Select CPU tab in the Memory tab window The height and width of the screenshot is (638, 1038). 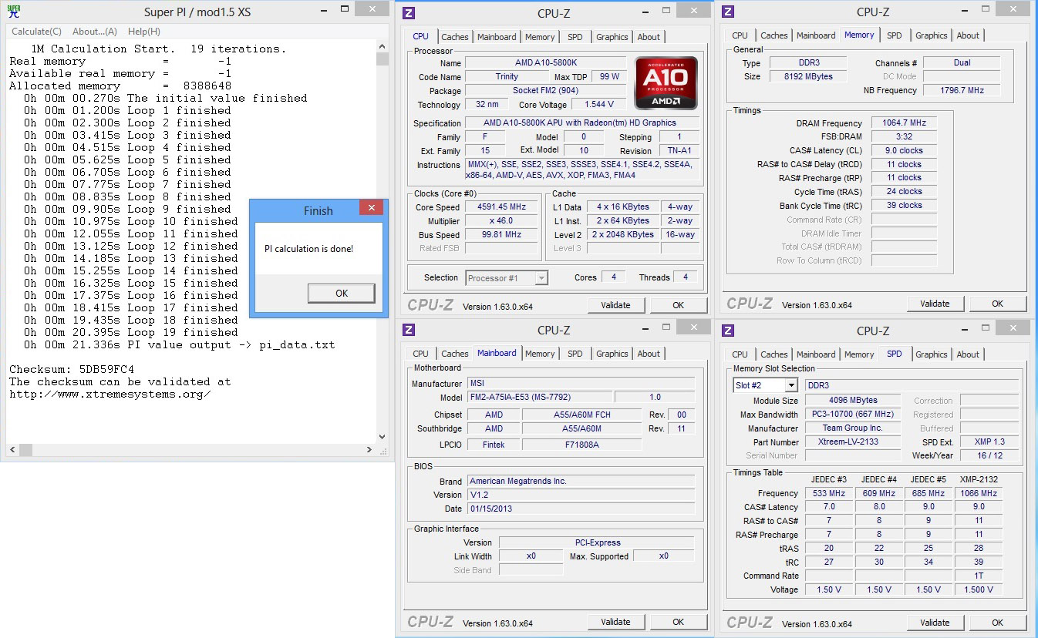coord(740,35)
